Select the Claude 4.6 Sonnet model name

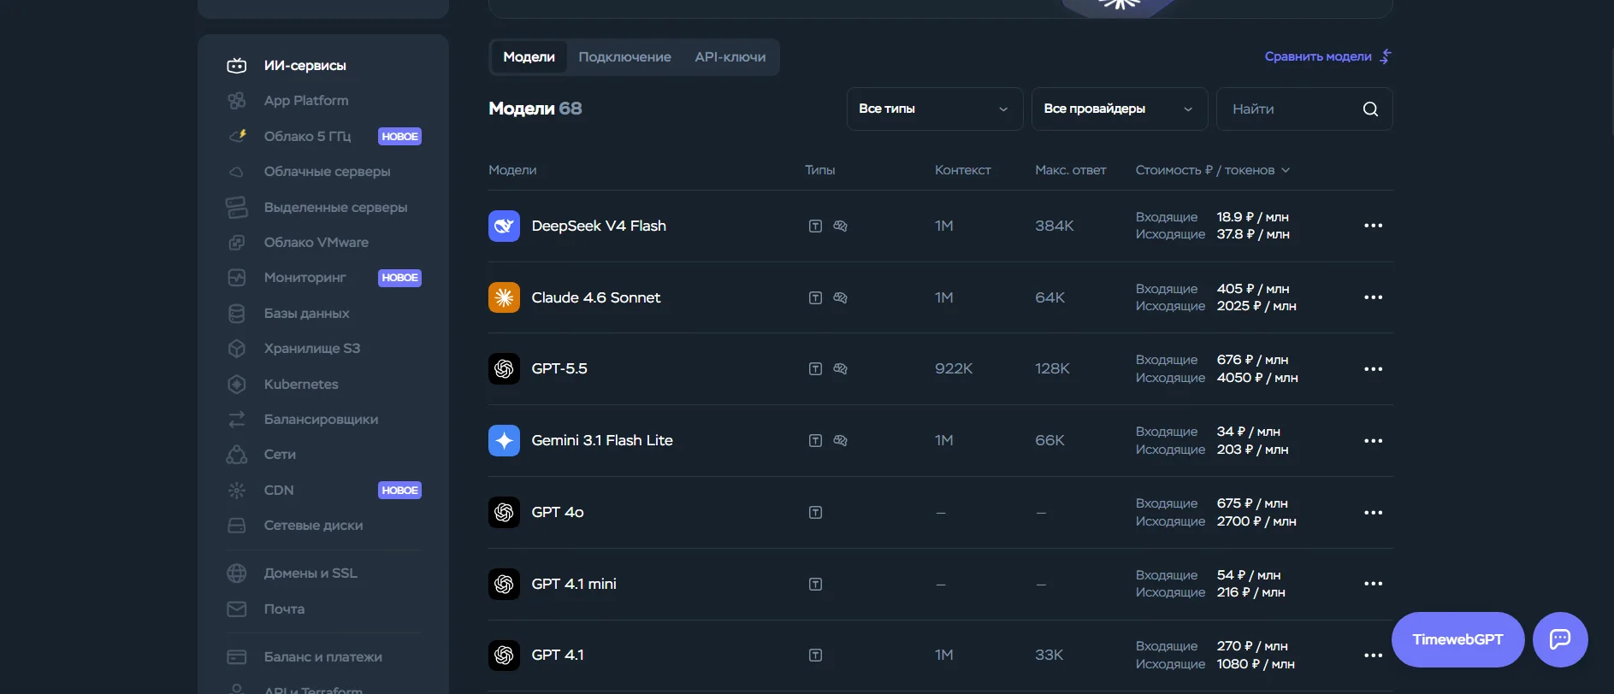(596, 298)
